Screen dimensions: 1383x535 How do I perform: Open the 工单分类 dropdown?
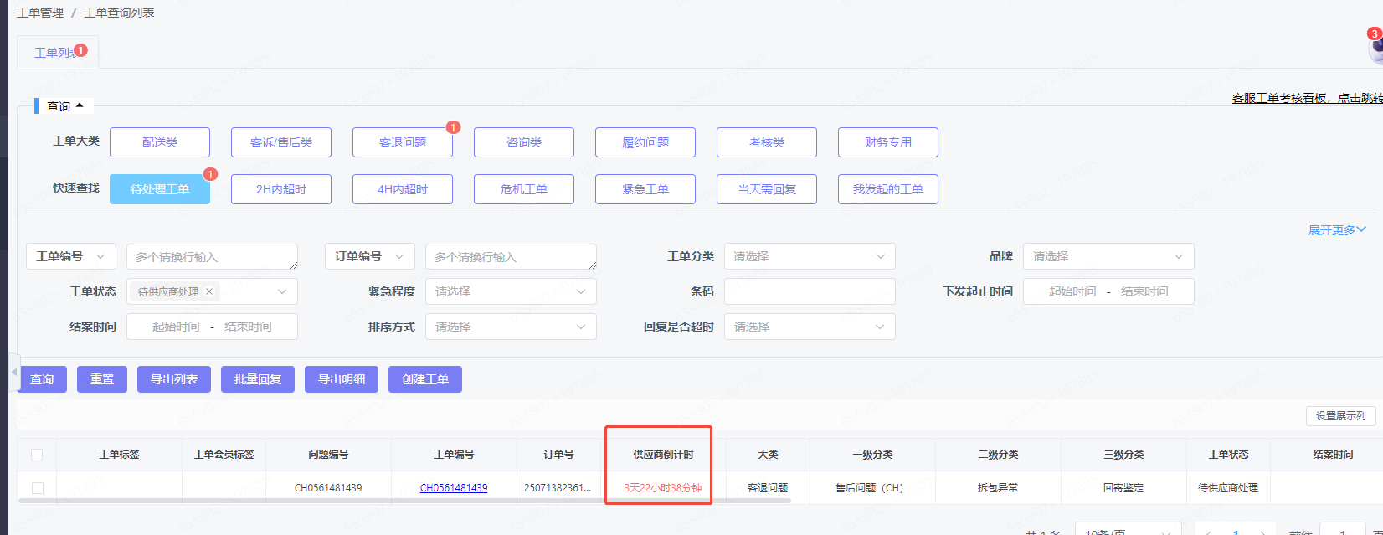pyautogui.click(x=809, y=256)
